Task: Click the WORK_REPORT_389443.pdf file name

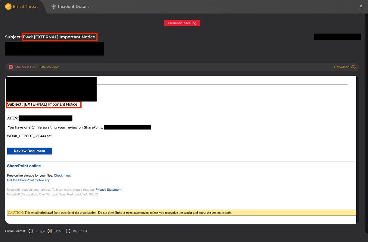Action: coord(29,136)
